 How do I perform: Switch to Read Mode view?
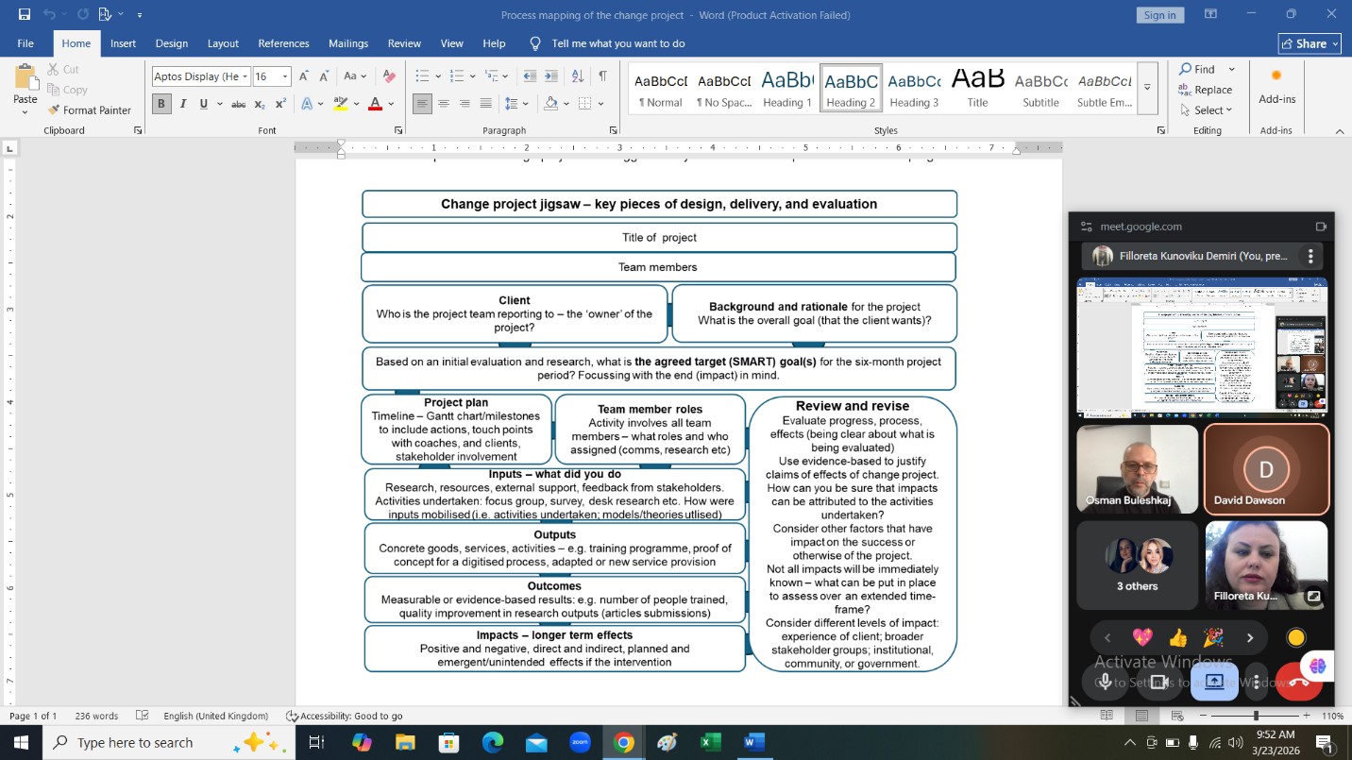pos(1107,716)
